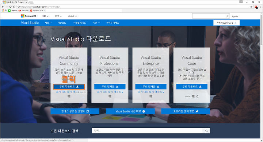Click the Visual Studio 다운로드 page heading
The height and width of the screenshot is (142, 263).
[80, 39]
